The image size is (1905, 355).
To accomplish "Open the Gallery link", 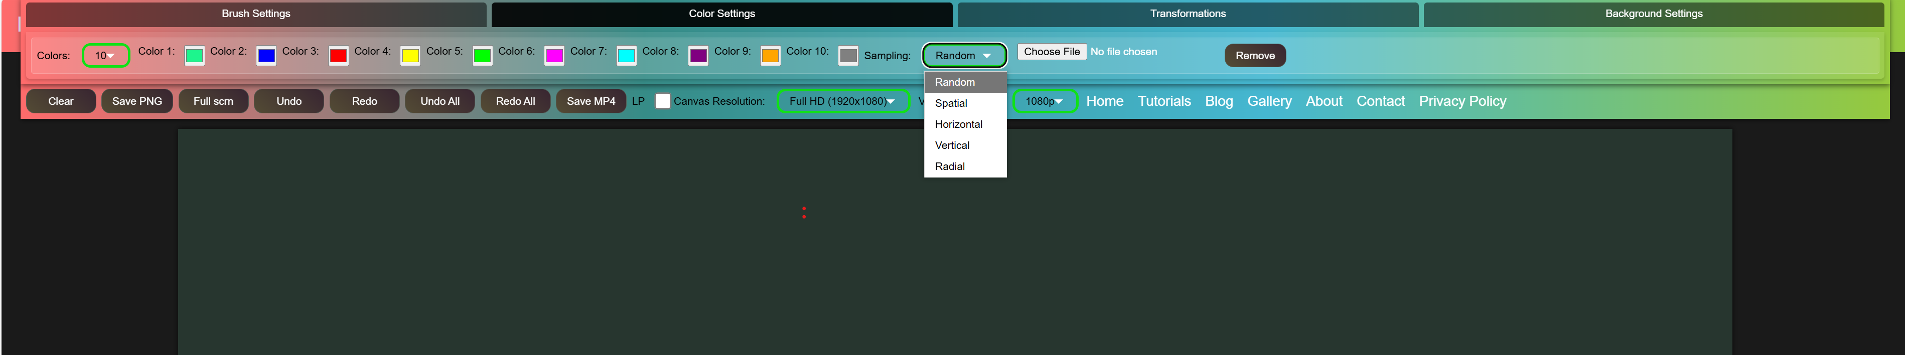I will pyautogui.click(x=1269, y=101).
